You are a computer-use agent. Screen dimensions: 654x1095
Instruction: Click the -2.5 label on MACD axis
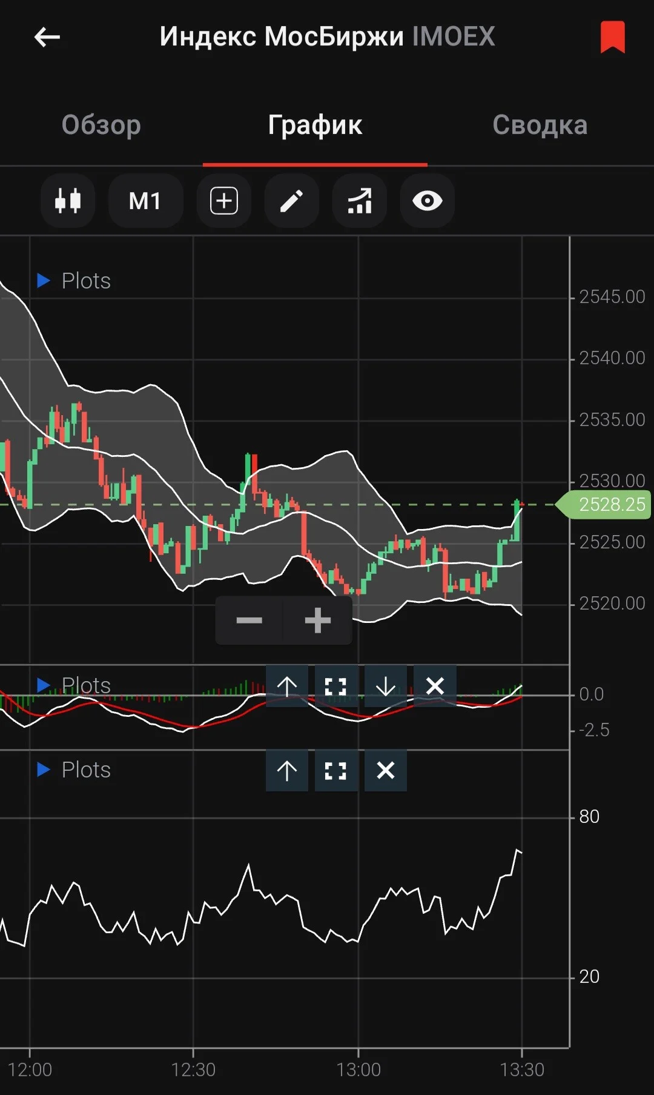coord(594,730)
